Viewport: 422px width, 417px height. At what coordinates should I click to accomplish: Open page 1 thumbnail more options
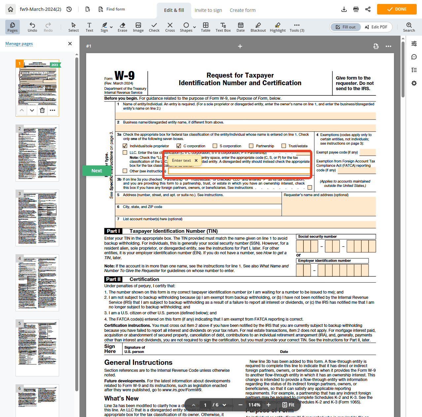[x=53, y=110]
